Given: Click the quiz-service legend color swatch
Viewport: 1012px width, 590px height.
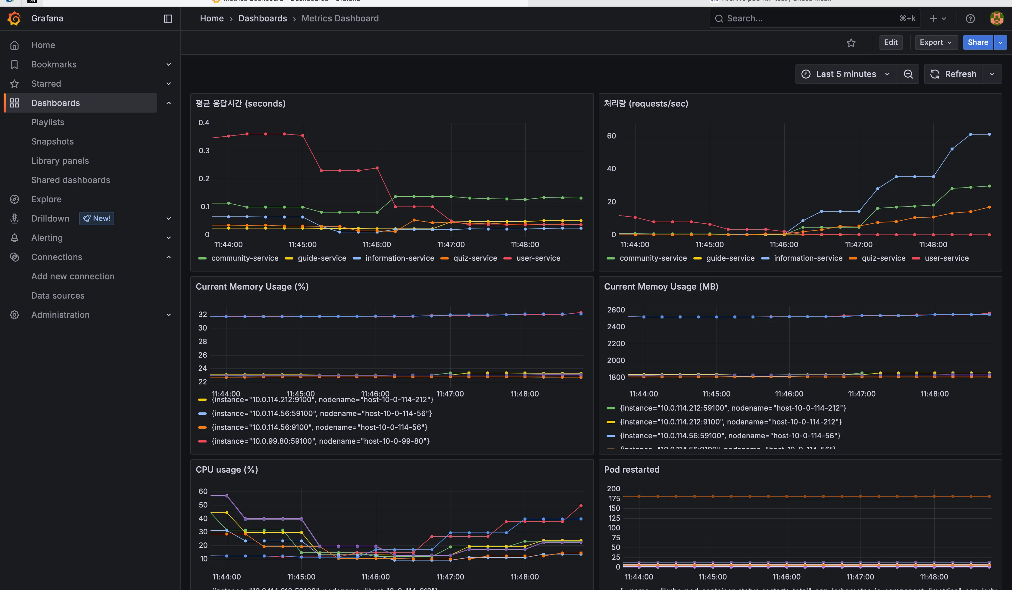Looking at the screenshot, I should pyautogui.click(x=445, y=258).
